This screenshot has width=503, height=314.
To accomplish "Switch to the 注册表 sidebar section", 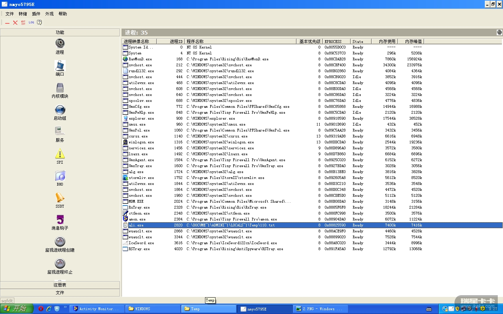I will (x=60, y=285).
